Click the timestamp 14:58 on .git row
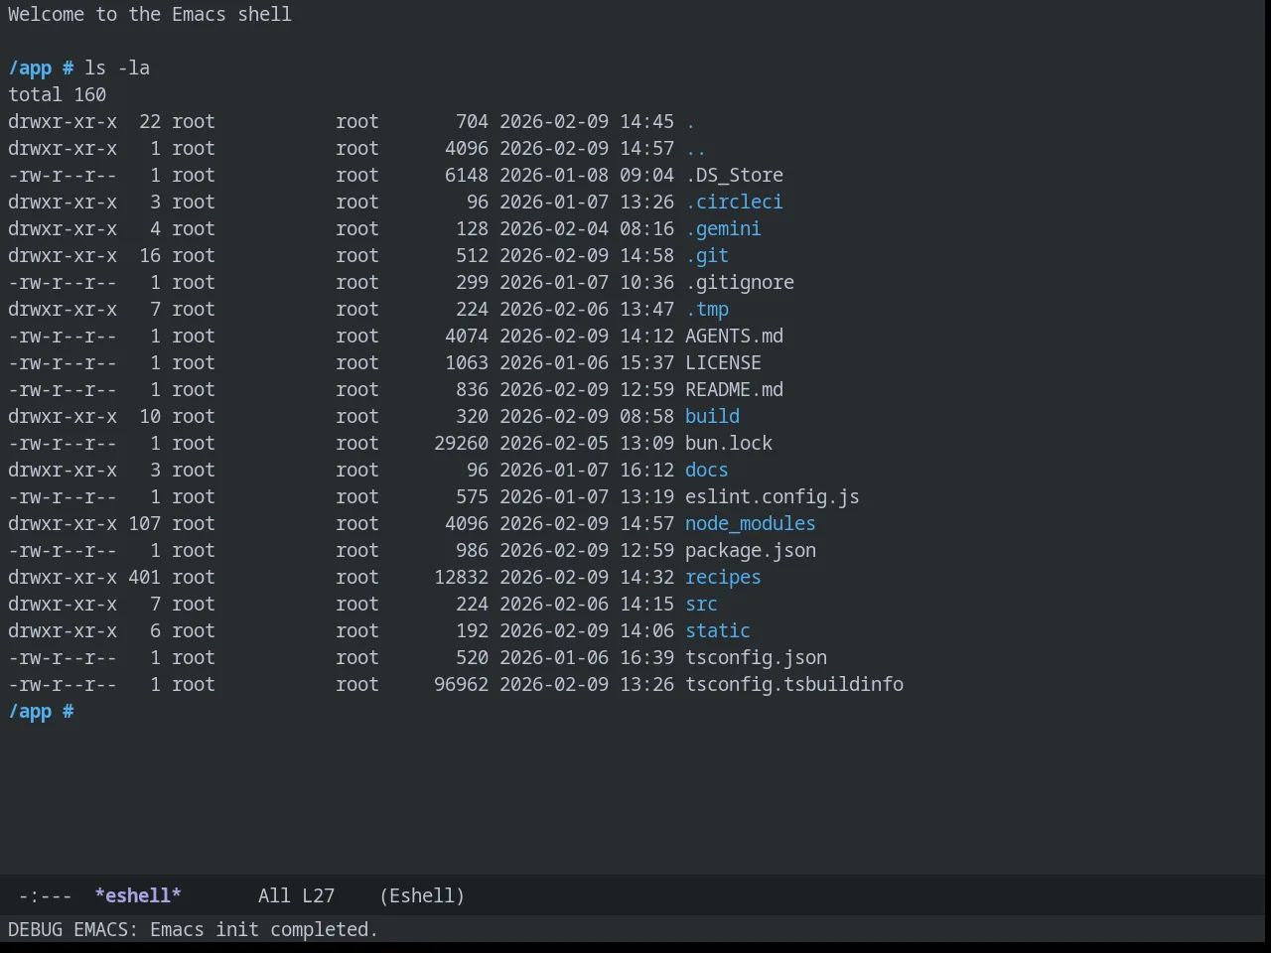The height and width of the screenshot is (953, 1271). click(646, 255)
